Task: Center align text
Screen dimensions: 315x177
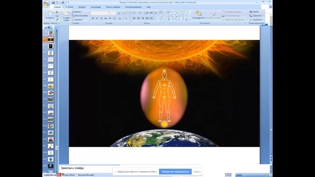Action: tap(138, 18)
